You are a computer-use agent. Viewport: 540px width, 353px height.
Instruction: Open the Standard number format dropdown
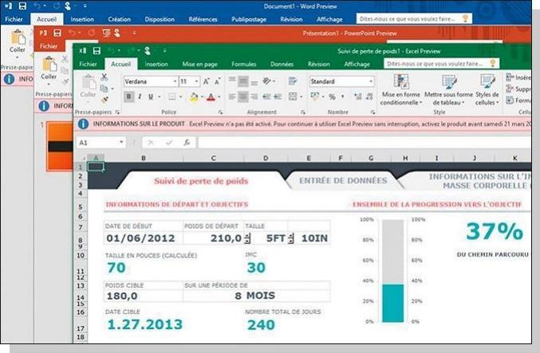[371, 81]
